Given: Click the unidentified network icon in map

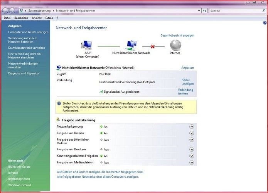Looking at the screenshot, I should point(131,45).
